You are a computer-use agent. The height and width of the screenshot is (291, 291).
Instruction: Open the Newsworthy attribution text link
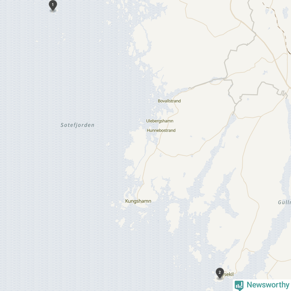(268, 285)
